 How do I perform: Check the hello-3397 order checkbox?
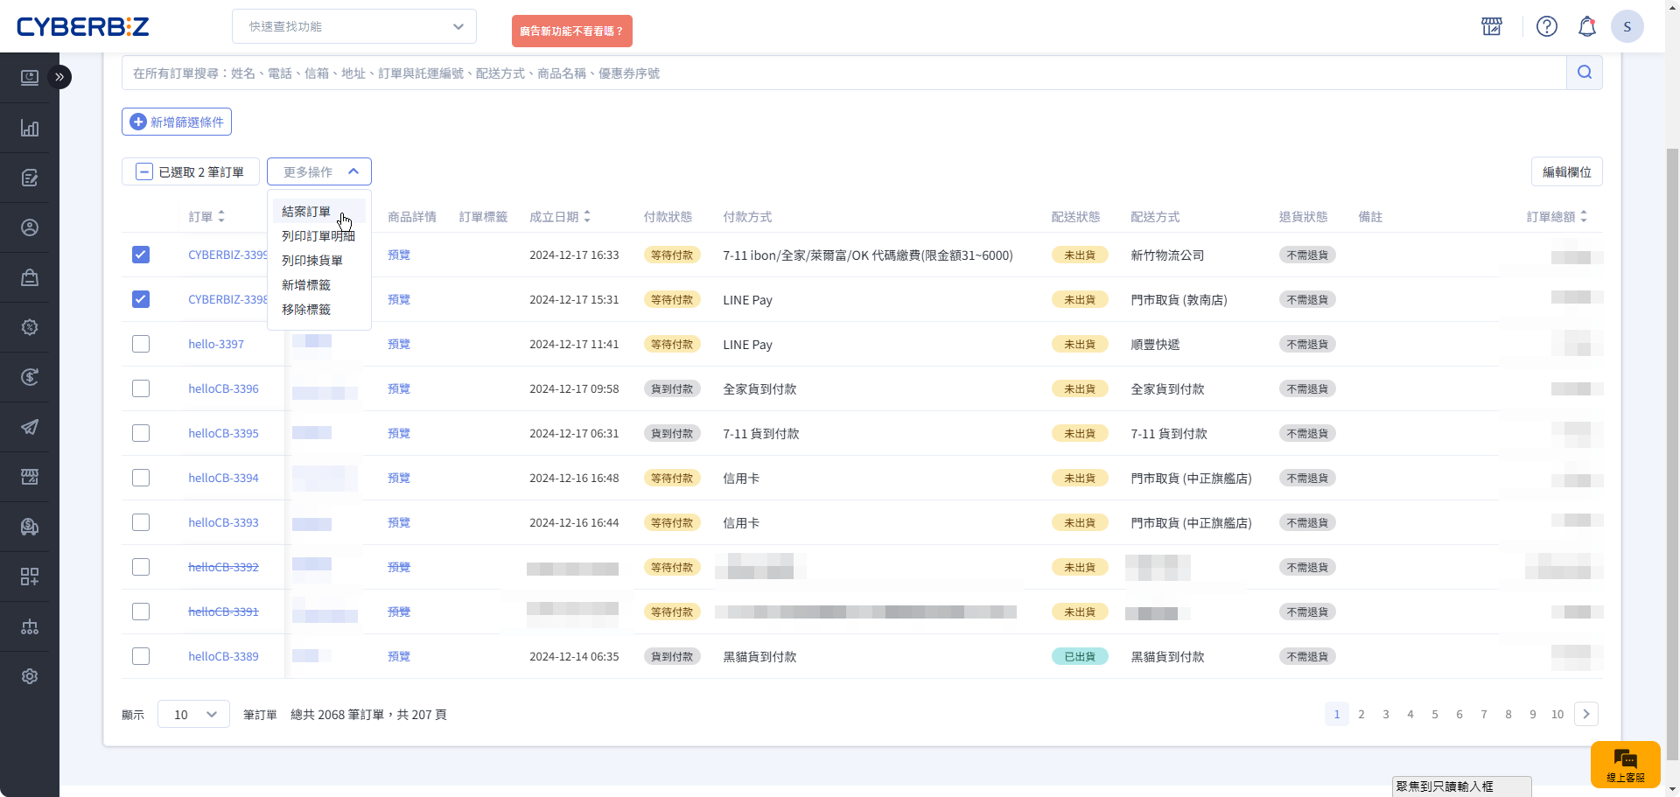tap(141, 344)
